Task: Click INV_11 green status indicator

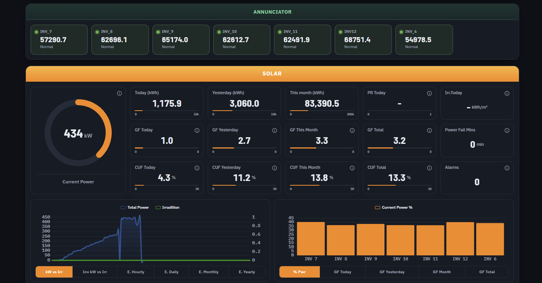Action: pos(280,32)
